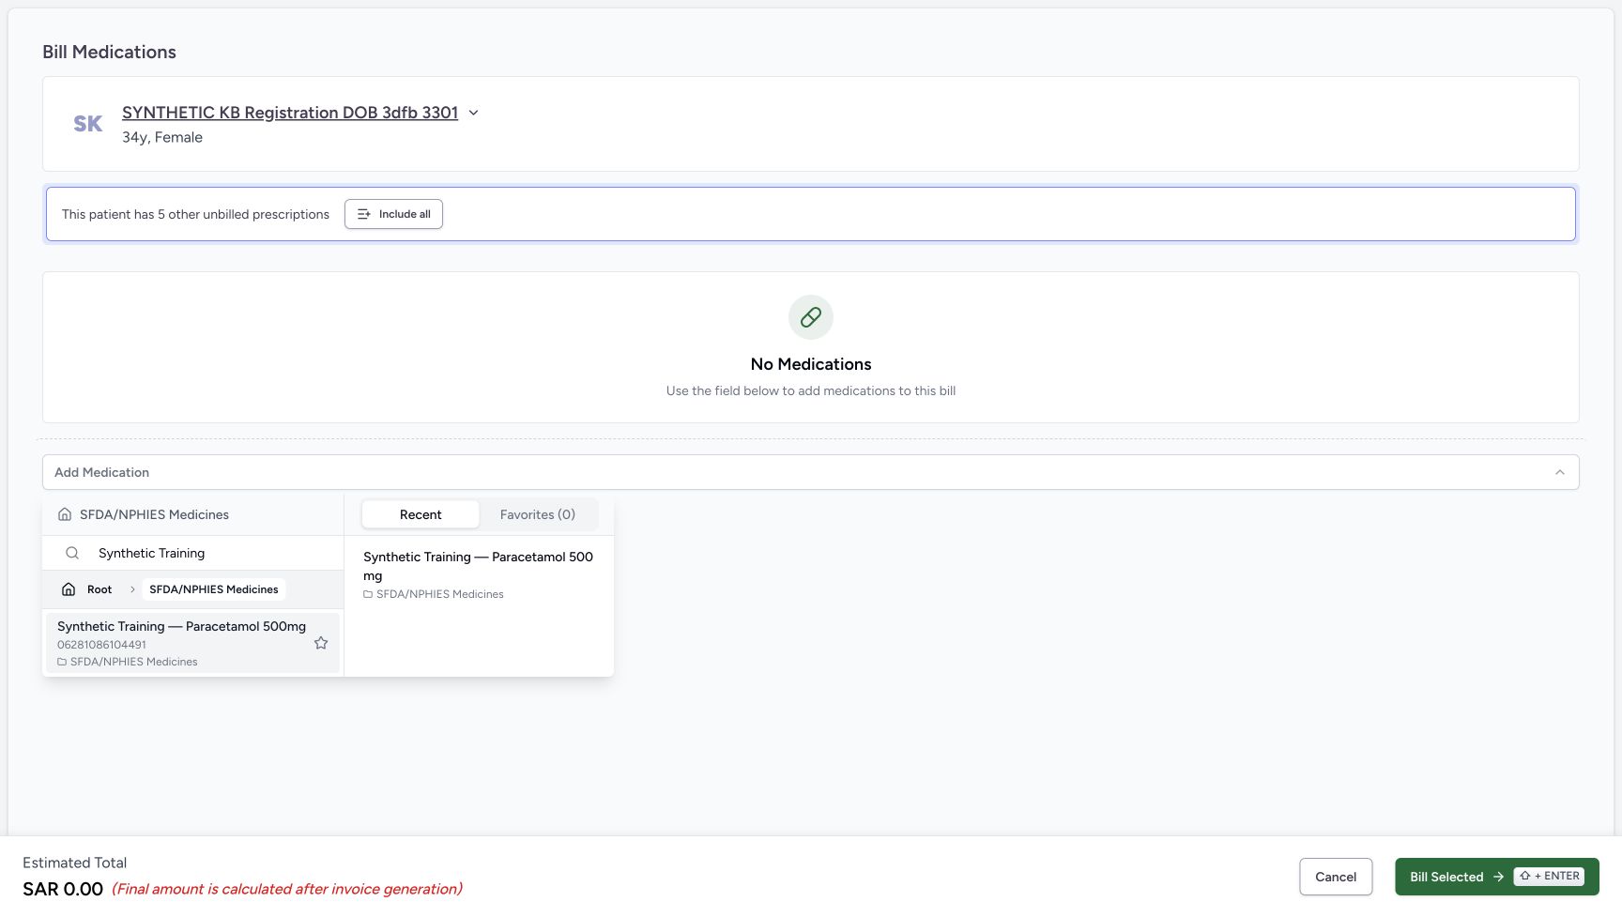Go to Root in breadcrumb

point(99,589)
